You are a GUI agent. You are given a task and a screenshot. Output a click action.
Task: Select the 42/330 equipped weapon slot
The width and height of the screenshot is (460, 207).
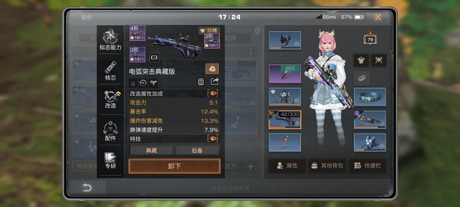285,120
